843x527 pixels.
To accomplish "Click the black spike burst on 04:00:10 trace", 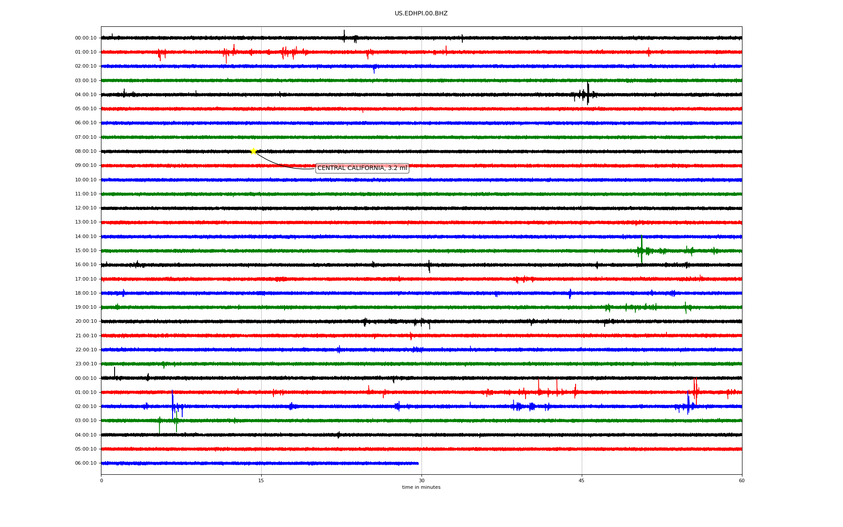I will tap(587, 94).
